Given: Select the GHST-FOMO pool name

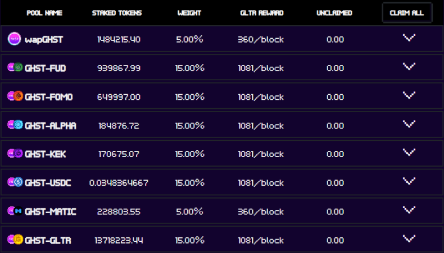Looking at the screenshot, I should (49, 97).
